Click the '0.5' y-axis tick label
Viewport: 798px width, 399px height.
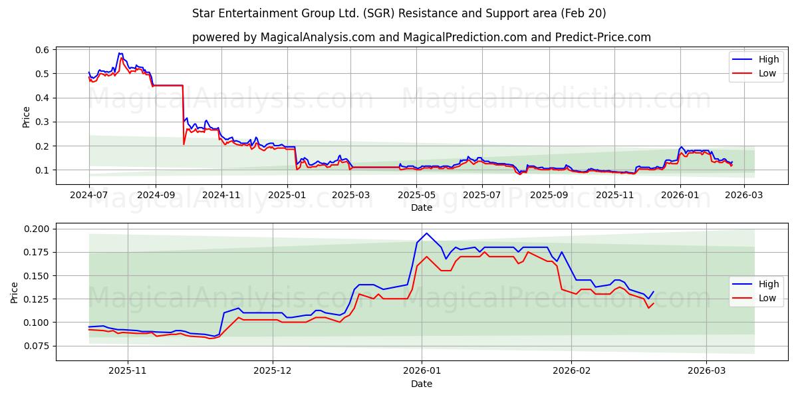click(43, 74)
